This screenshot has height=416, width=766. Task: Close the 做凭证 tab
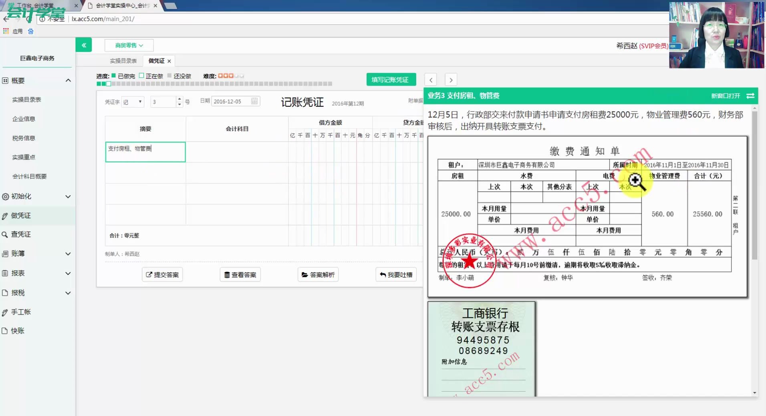click(x=169, y=61)
